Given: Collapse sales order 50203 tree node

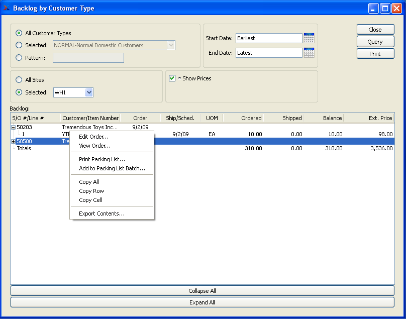Looking at the screenshot, I should tap(13, 128).
